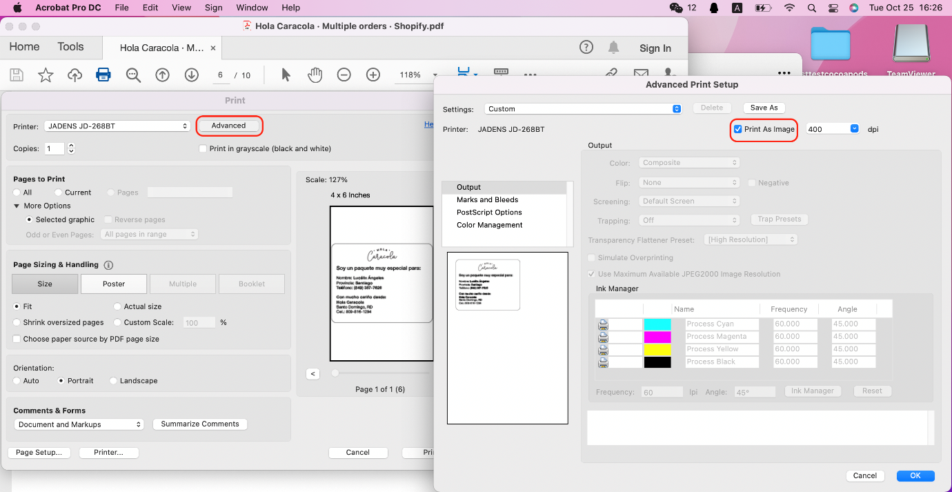Click the find text magnifier icon
Image resolution: width=952 pixels, height=492 pixels.
[133, 75]
